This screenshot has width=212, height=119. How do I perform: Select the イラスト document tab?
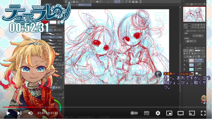click(84, 5)
